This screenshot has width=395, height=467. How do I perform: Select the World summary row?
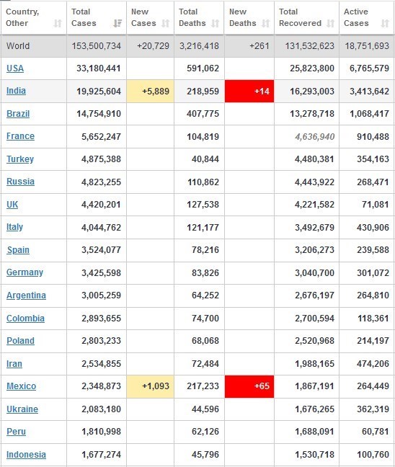(x=197, y=46)
